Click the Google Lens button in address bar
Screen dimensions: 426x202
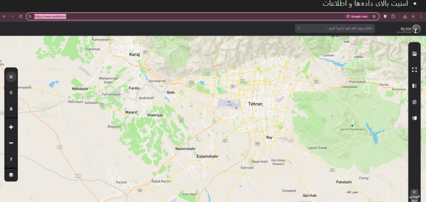(357, 16)
